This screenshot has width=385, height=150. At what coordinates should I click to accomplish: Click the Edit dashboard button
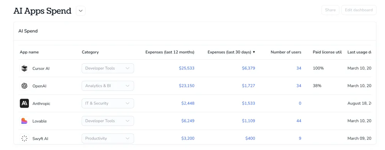[x=359, y=10]
